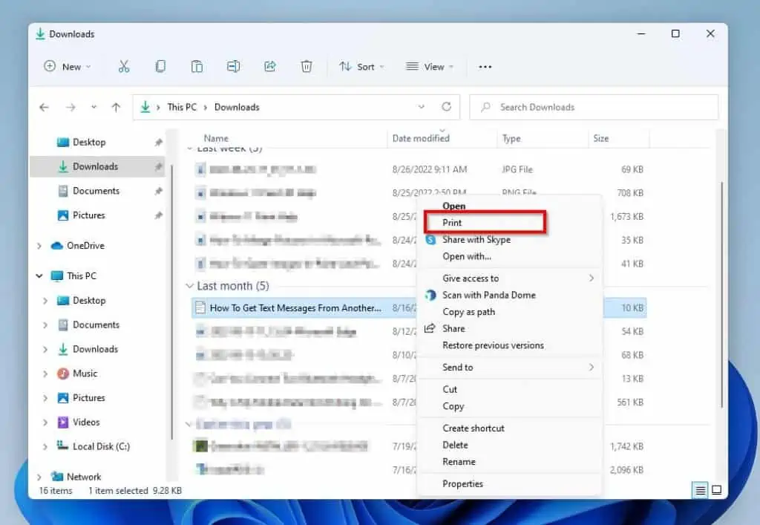Click the Share icon in toolbar
Image resolution: width=760 pixels, height=525 pixels.
(x=270, y=66)
